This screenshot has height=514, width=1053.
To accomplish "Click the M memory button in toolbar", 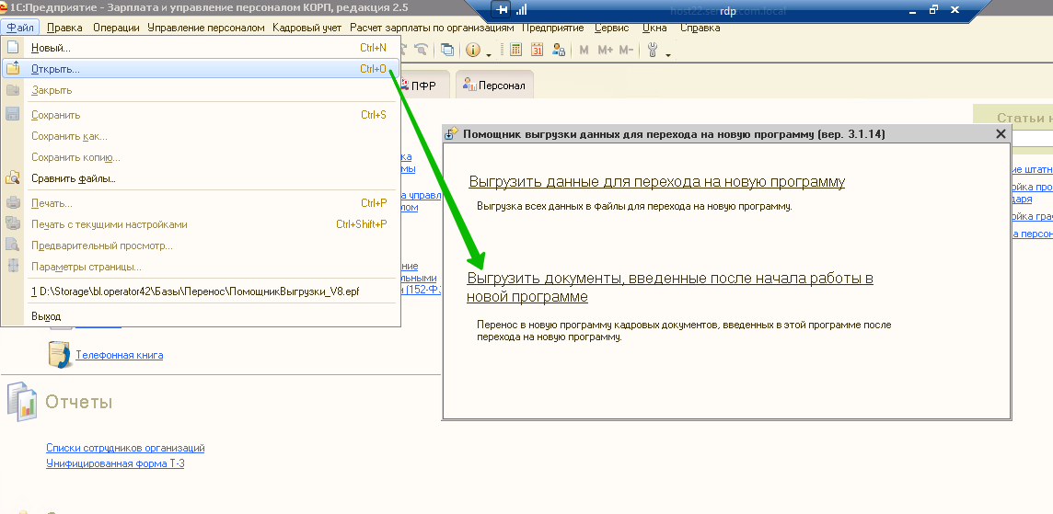I will click(584, 50).
